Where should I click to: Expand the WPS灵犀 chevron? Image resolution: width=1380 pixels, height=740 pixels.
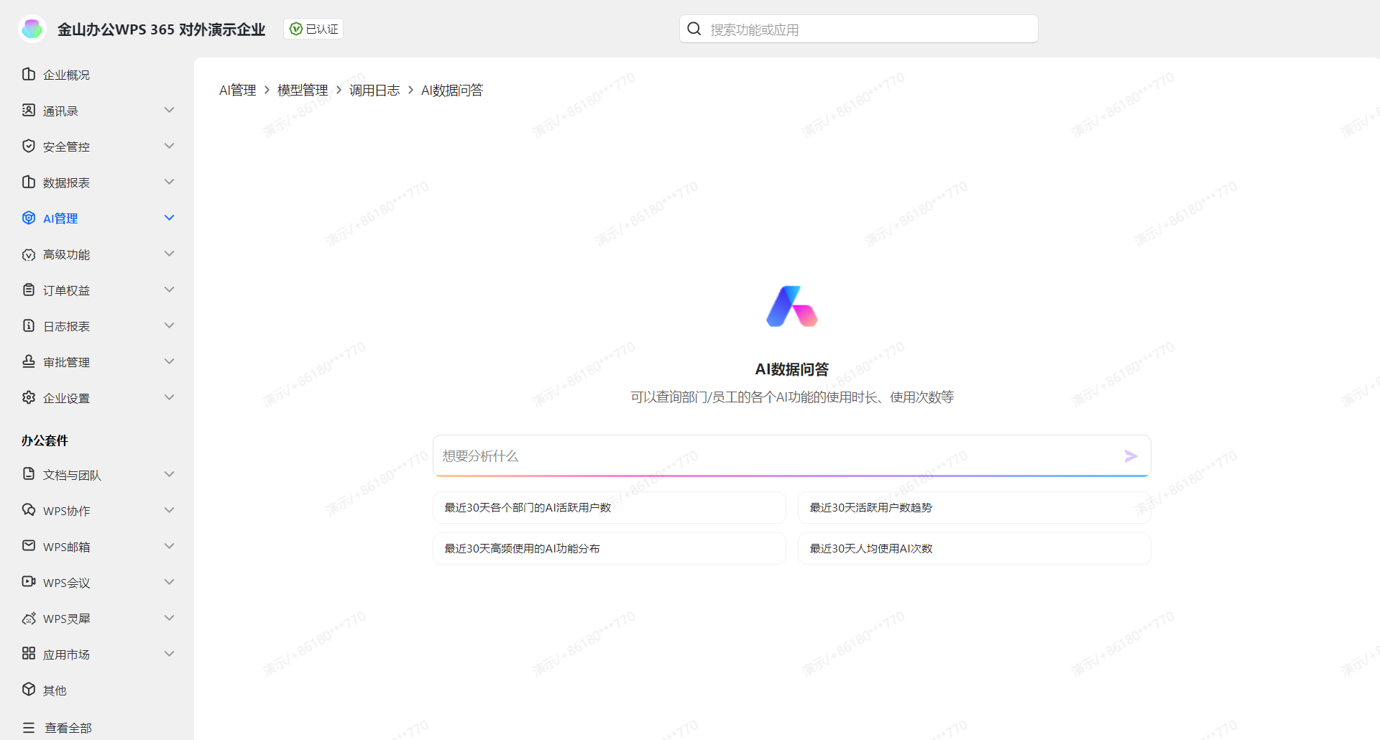(x=170, y=618)
